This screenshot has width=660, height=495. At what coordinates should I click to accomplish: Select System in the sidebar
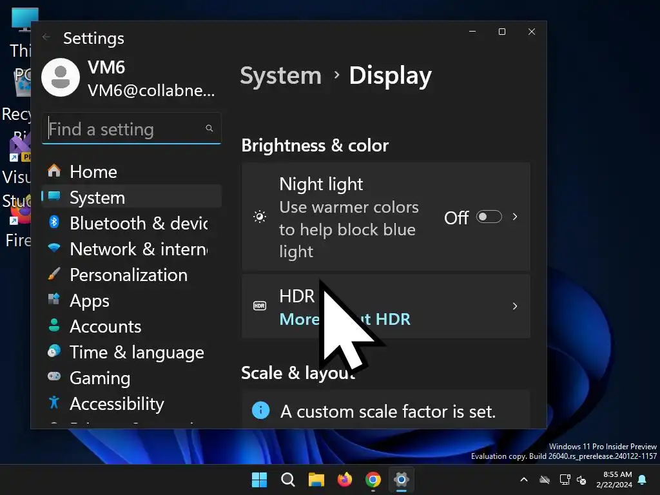click(x=131, y=197)
